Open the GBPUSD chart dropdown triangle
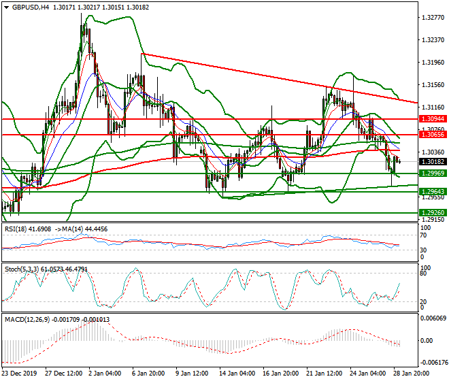Image resolution: width=449 pixels, height=381 pixels. (x=7, y=7)
